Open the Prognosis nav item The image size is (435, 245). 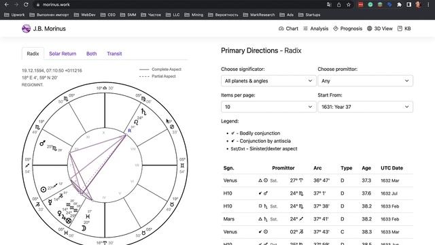click(347, 29)
